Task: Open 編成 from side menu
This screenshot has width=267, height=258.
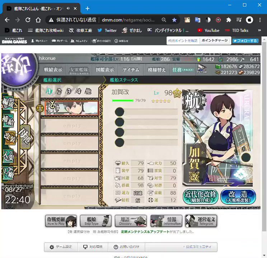Action: click(x=8, y=103)
